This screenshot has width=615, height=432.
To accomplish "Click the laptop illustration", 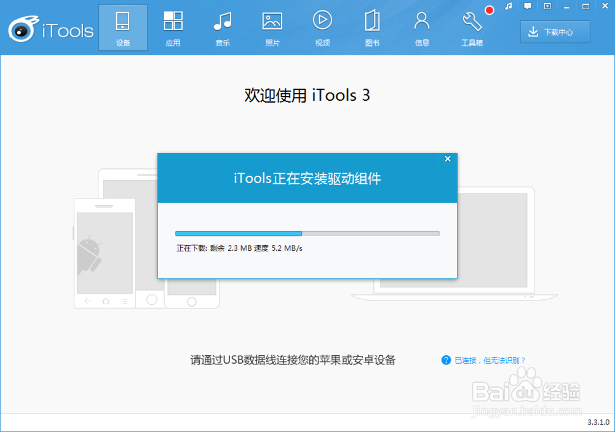I will (496, 243).
